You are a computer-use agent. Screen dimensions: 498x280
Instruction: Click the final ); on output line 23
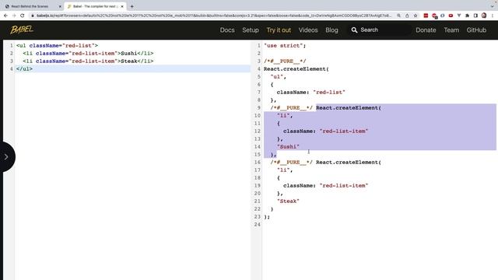(x=267, y=217)
